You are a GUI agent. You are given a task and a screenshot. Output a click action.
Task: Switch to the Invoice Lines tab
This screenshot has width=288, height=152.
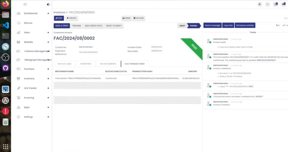(x=64, y=64)
